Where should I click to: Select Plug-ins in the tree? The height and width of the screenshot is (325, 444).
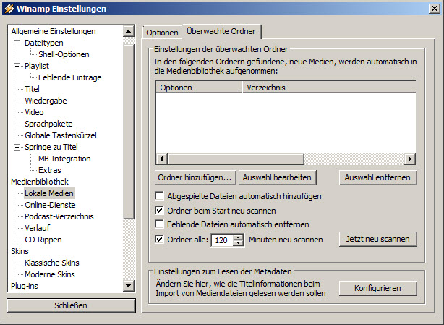click(x=25, y=286)
